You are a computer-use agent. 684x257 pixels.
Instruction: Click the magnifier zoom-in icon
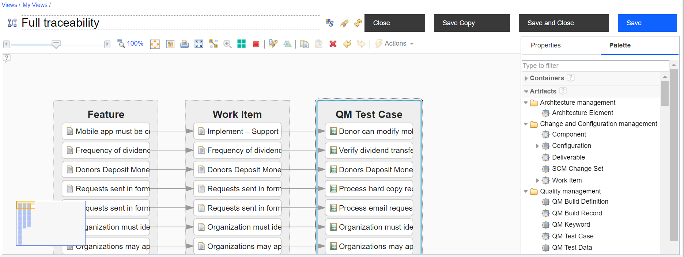click(227, 44)
